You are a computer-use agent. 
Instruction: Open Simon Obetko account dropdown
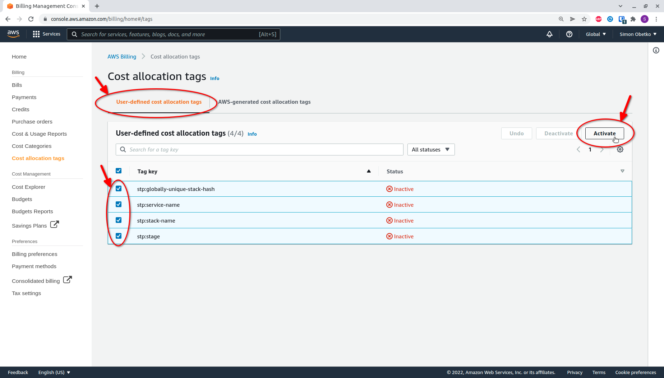coord(638,34)
